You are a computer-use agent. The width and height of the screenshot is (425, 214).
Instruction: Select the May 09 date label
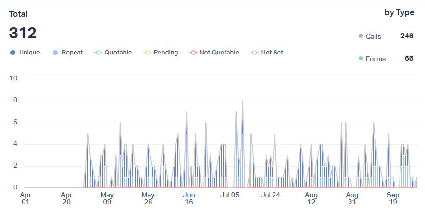click(x=107, y=198)
